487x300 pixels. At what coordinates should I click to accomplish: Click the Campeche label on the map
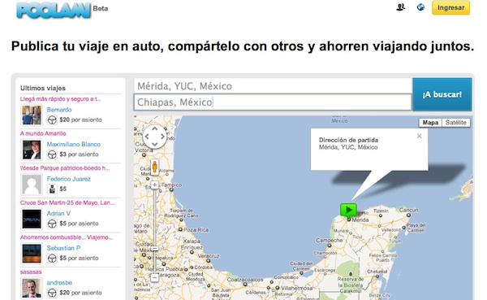(x=330, y=241)
